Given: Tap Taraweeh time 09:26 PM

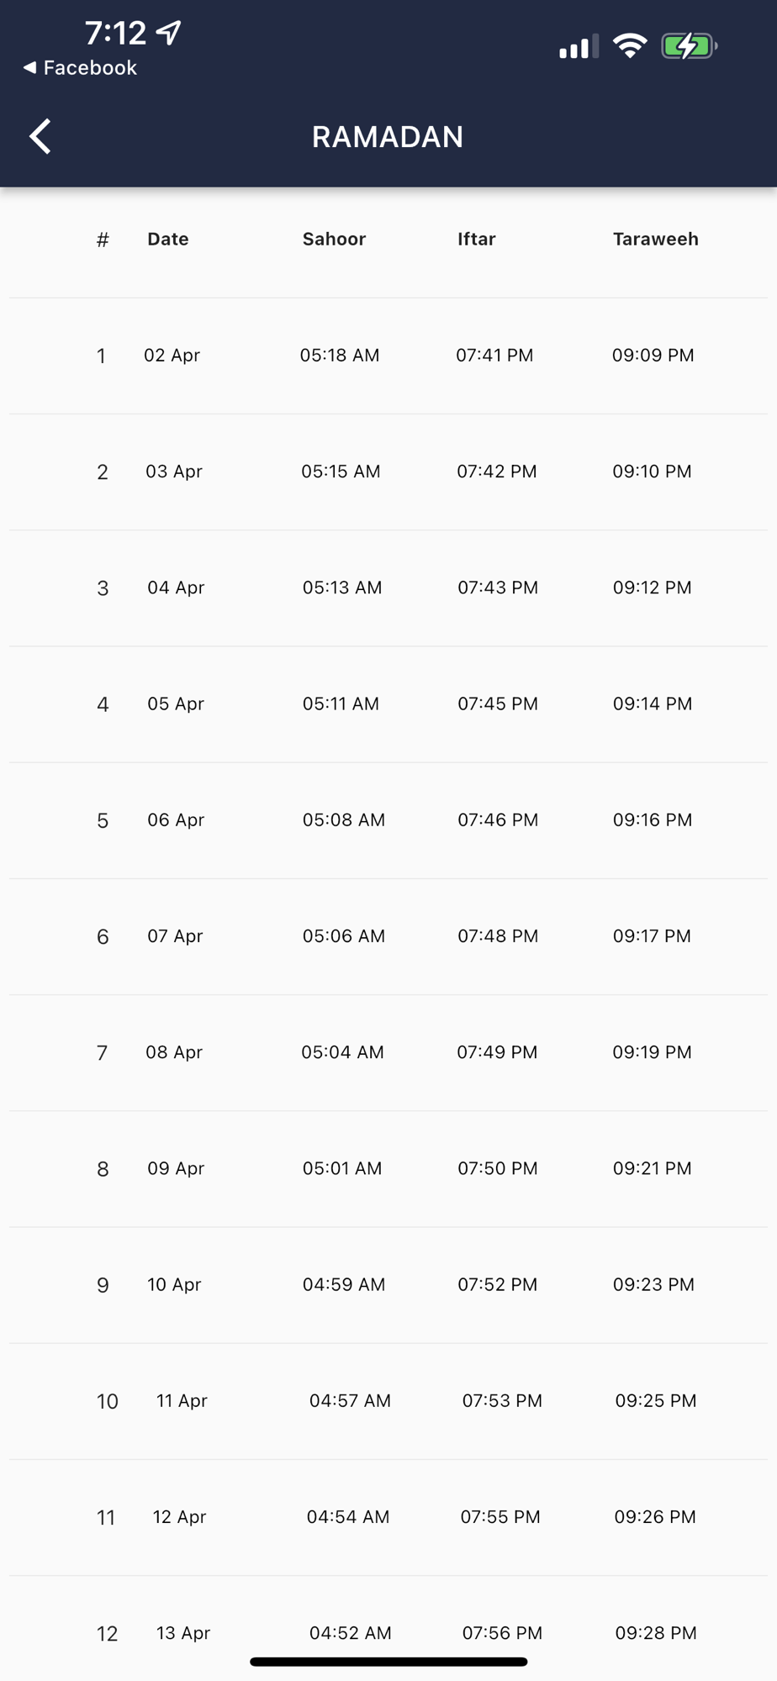Looking at the screenshot, I should [655, 1517].
